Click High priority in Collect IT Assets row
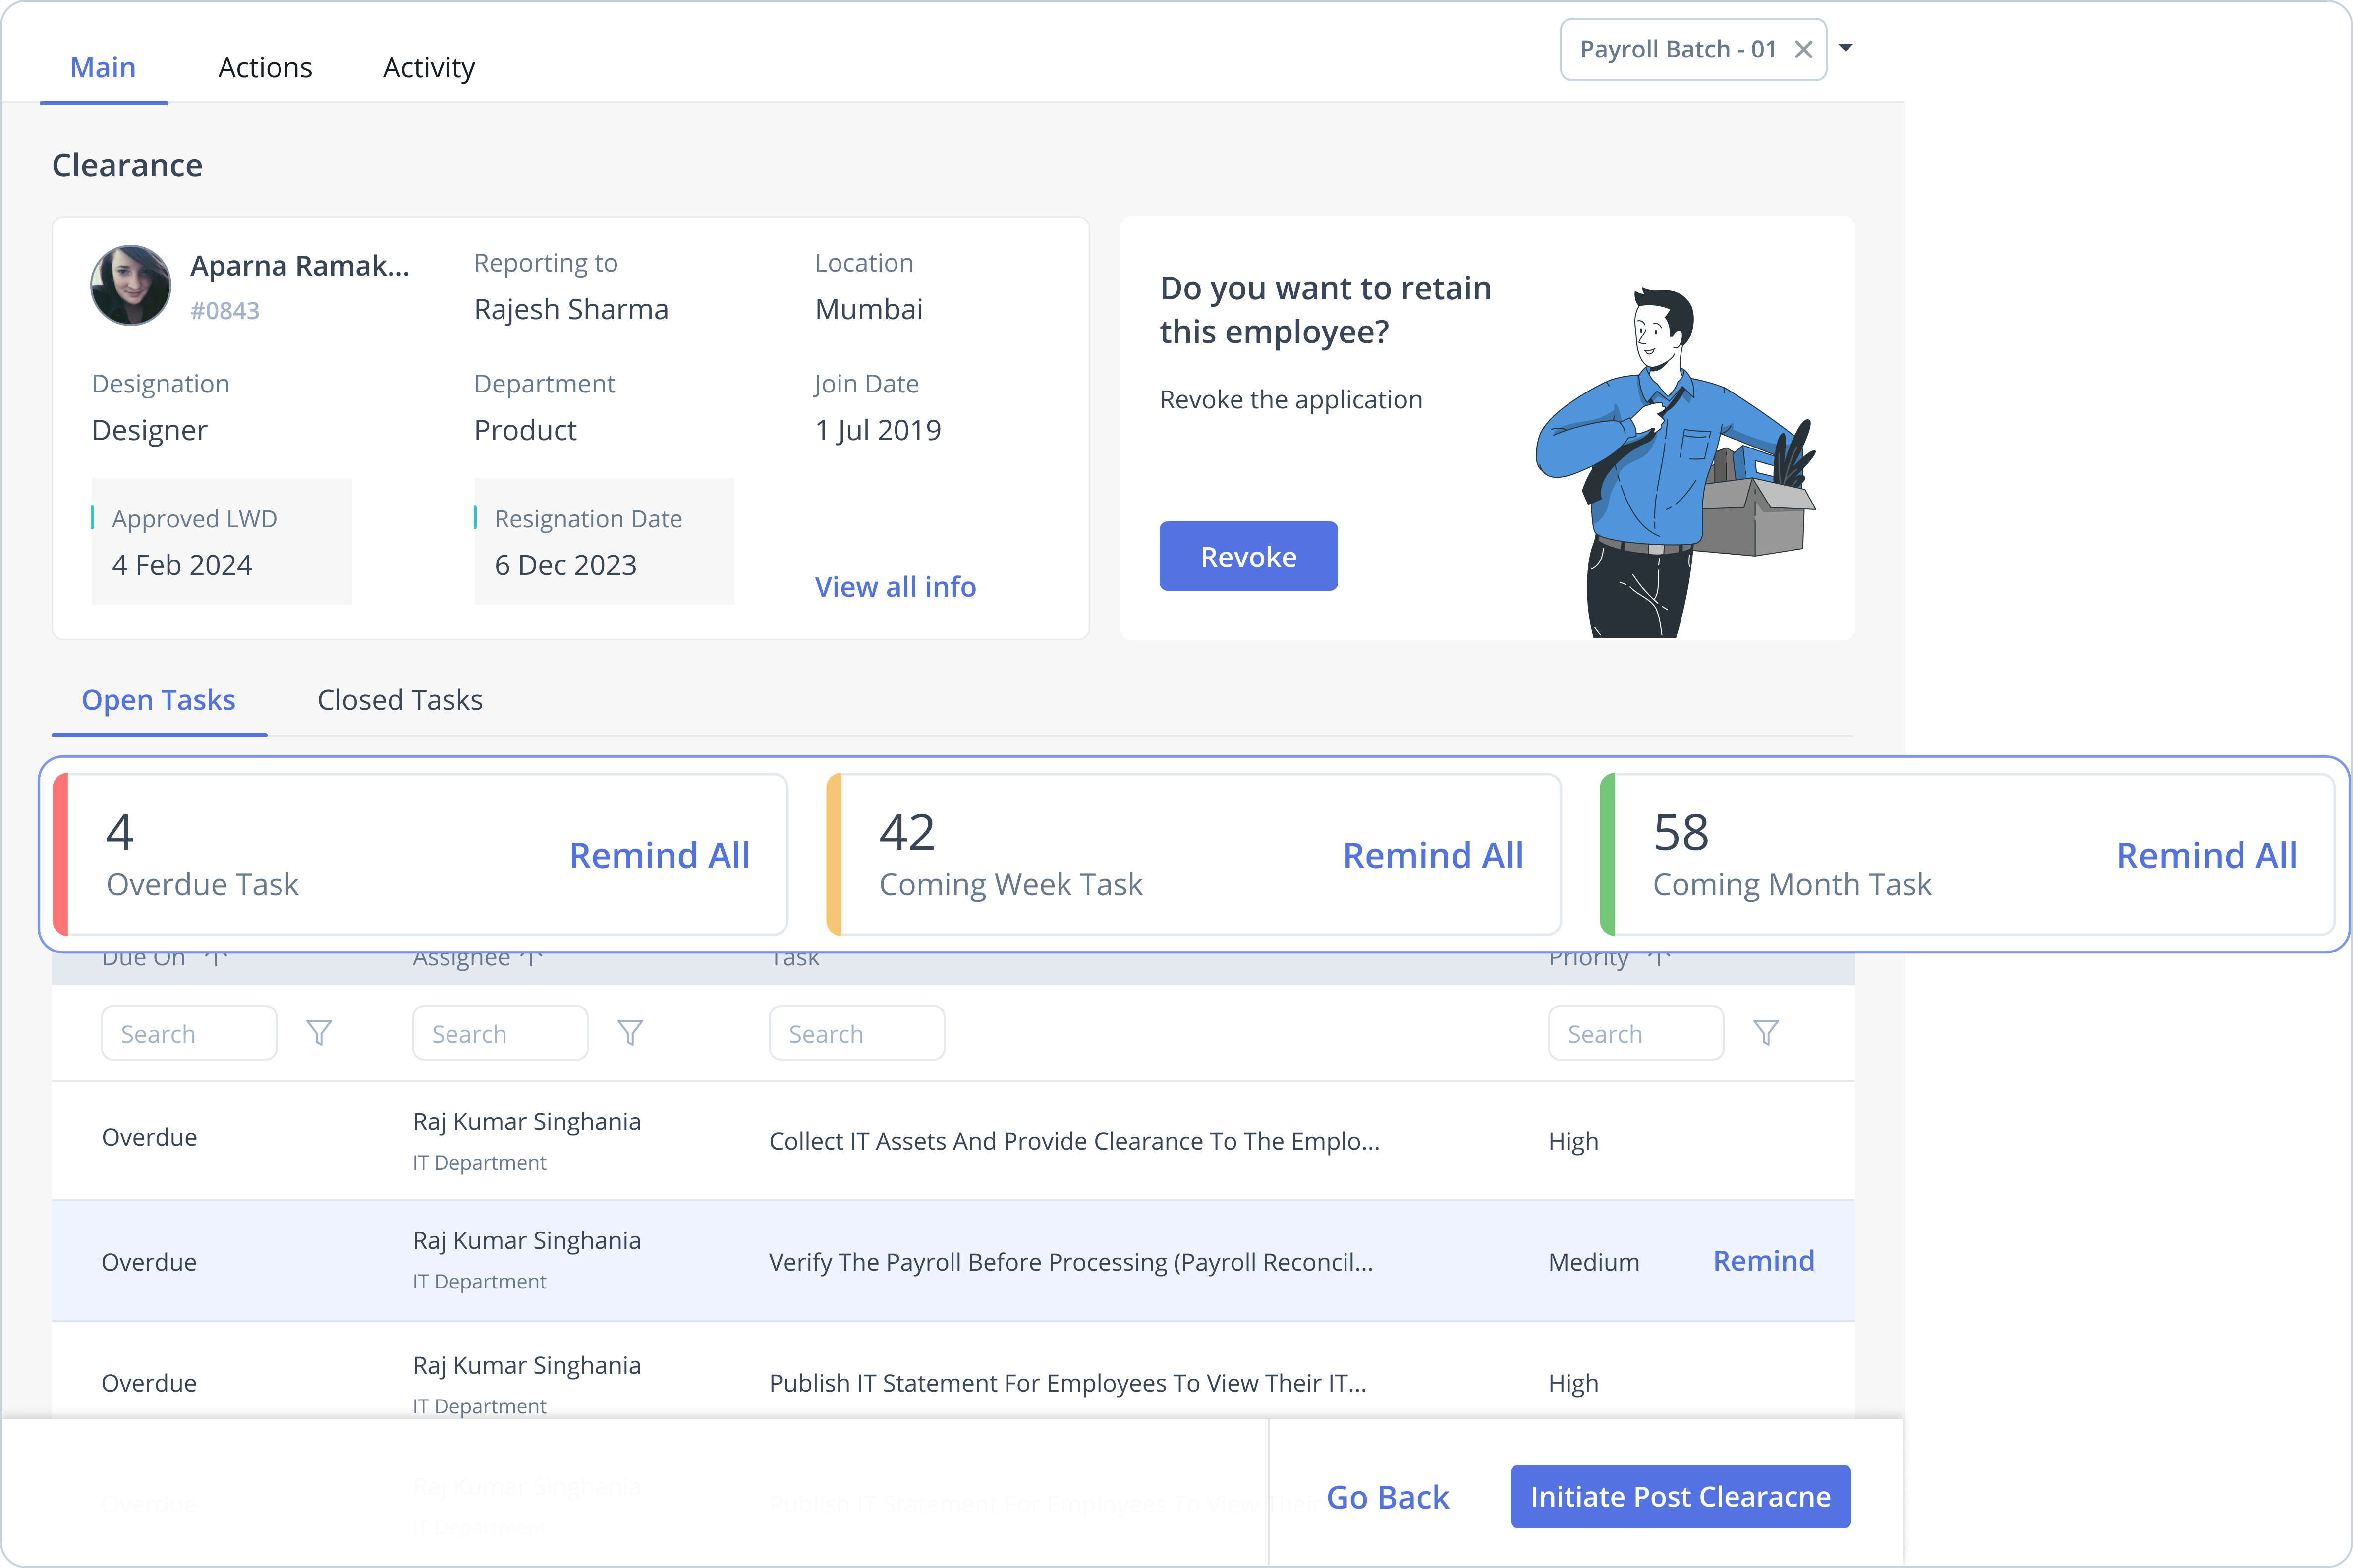The image size is (2353, 1568). (1573, 1141)
